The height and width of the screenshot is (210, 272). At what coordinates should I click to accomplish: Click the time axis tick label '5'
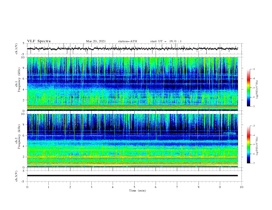click(x=134, y=187)
